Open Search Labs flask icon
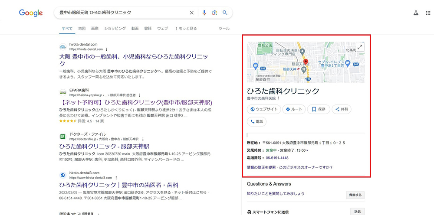 click(x=416, y=13)
